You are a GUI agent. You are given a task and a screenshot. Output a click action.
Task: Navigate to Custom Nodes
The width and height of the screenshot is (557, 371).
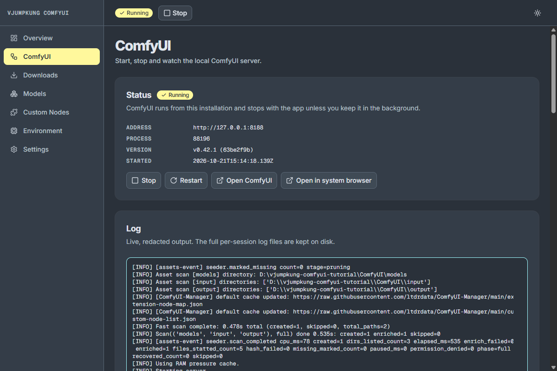tap(52, 112)
